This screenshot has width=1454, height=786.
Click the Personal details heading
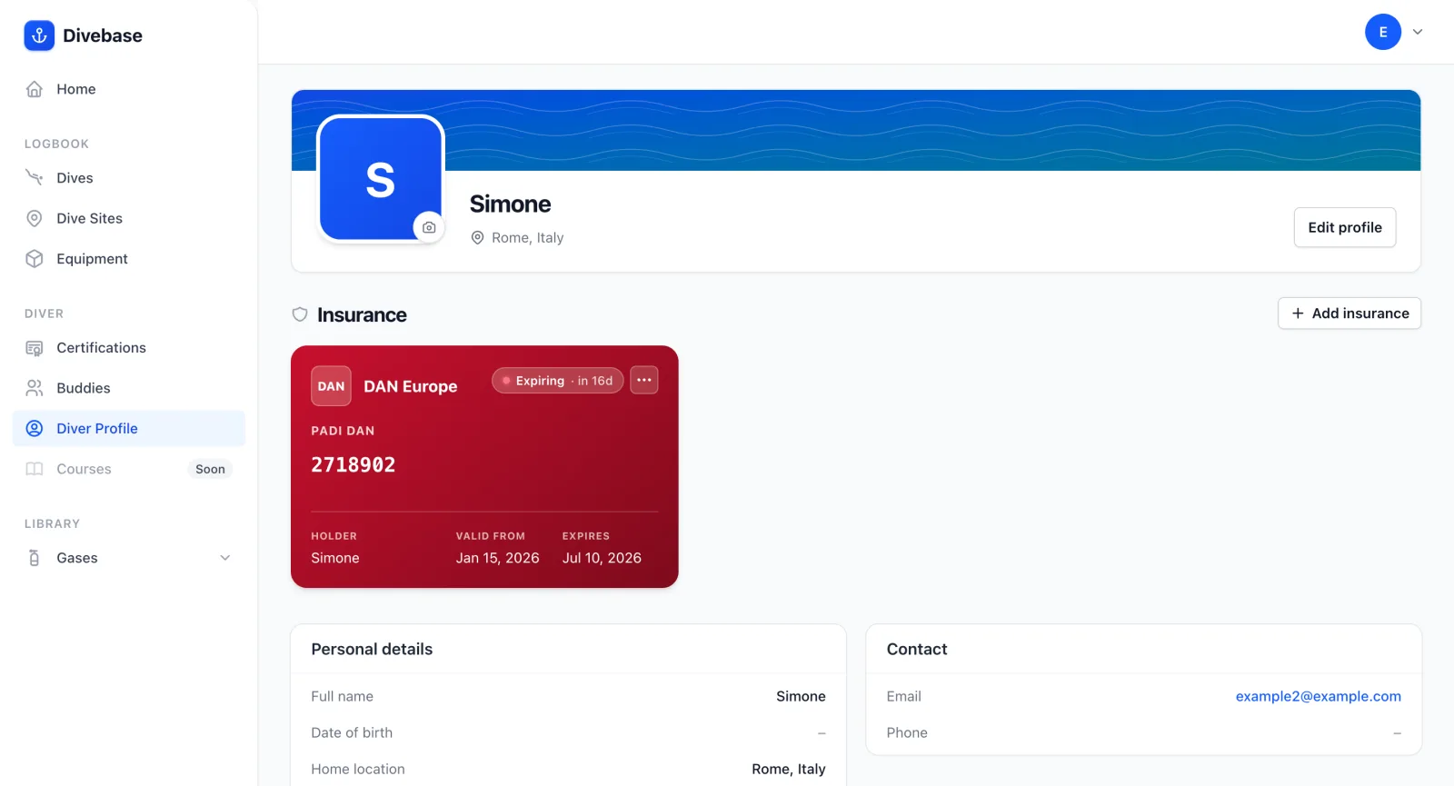point(372,649)
